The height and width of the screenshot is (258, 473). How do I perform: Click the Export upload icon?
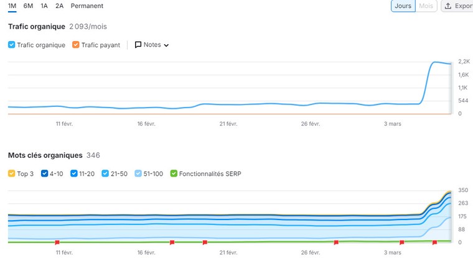coord(448,6)
